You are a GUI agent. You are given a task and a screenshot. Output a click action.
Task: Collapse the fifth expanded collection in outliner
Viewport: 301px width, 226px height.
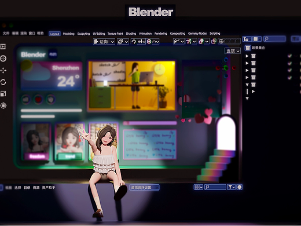pyautogui.click(x=247, y=85)
